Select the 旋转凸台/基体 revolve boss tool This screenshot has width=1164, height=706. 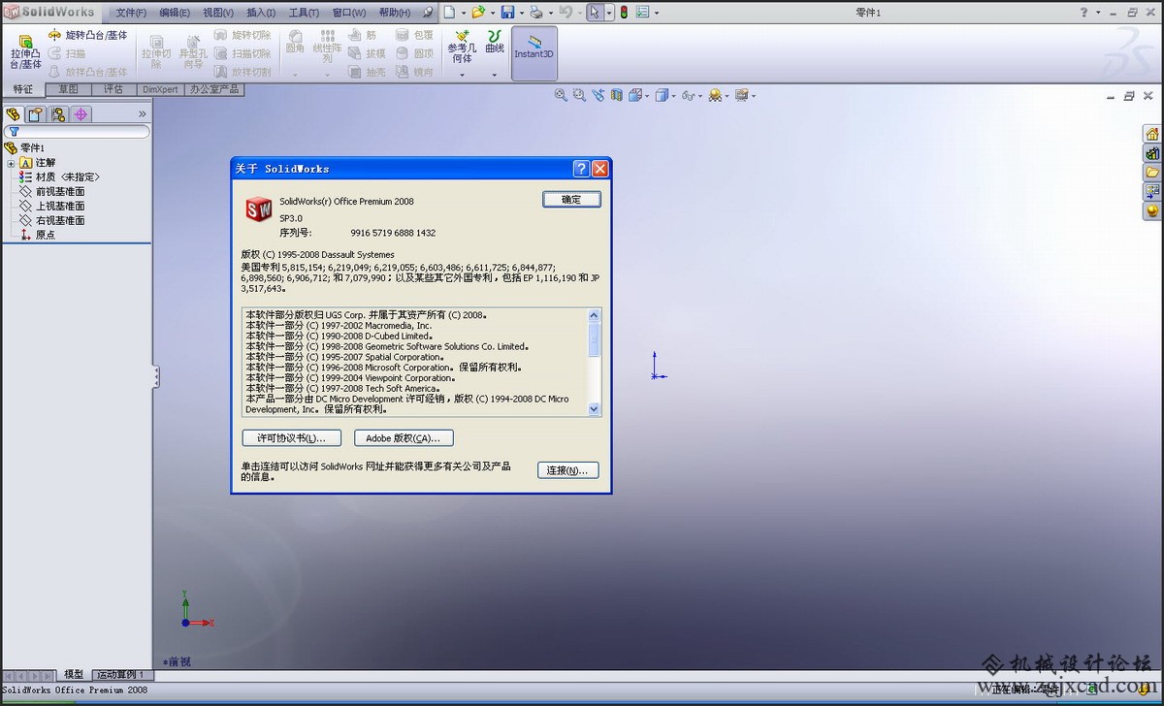(87, 35)
